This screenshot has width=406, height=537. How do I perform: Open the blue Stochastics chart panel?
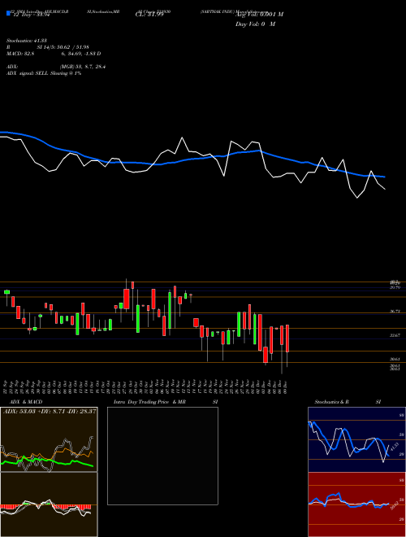[356, 439]
